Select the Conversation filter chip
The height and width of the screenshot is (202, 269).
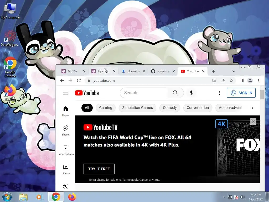198,108
